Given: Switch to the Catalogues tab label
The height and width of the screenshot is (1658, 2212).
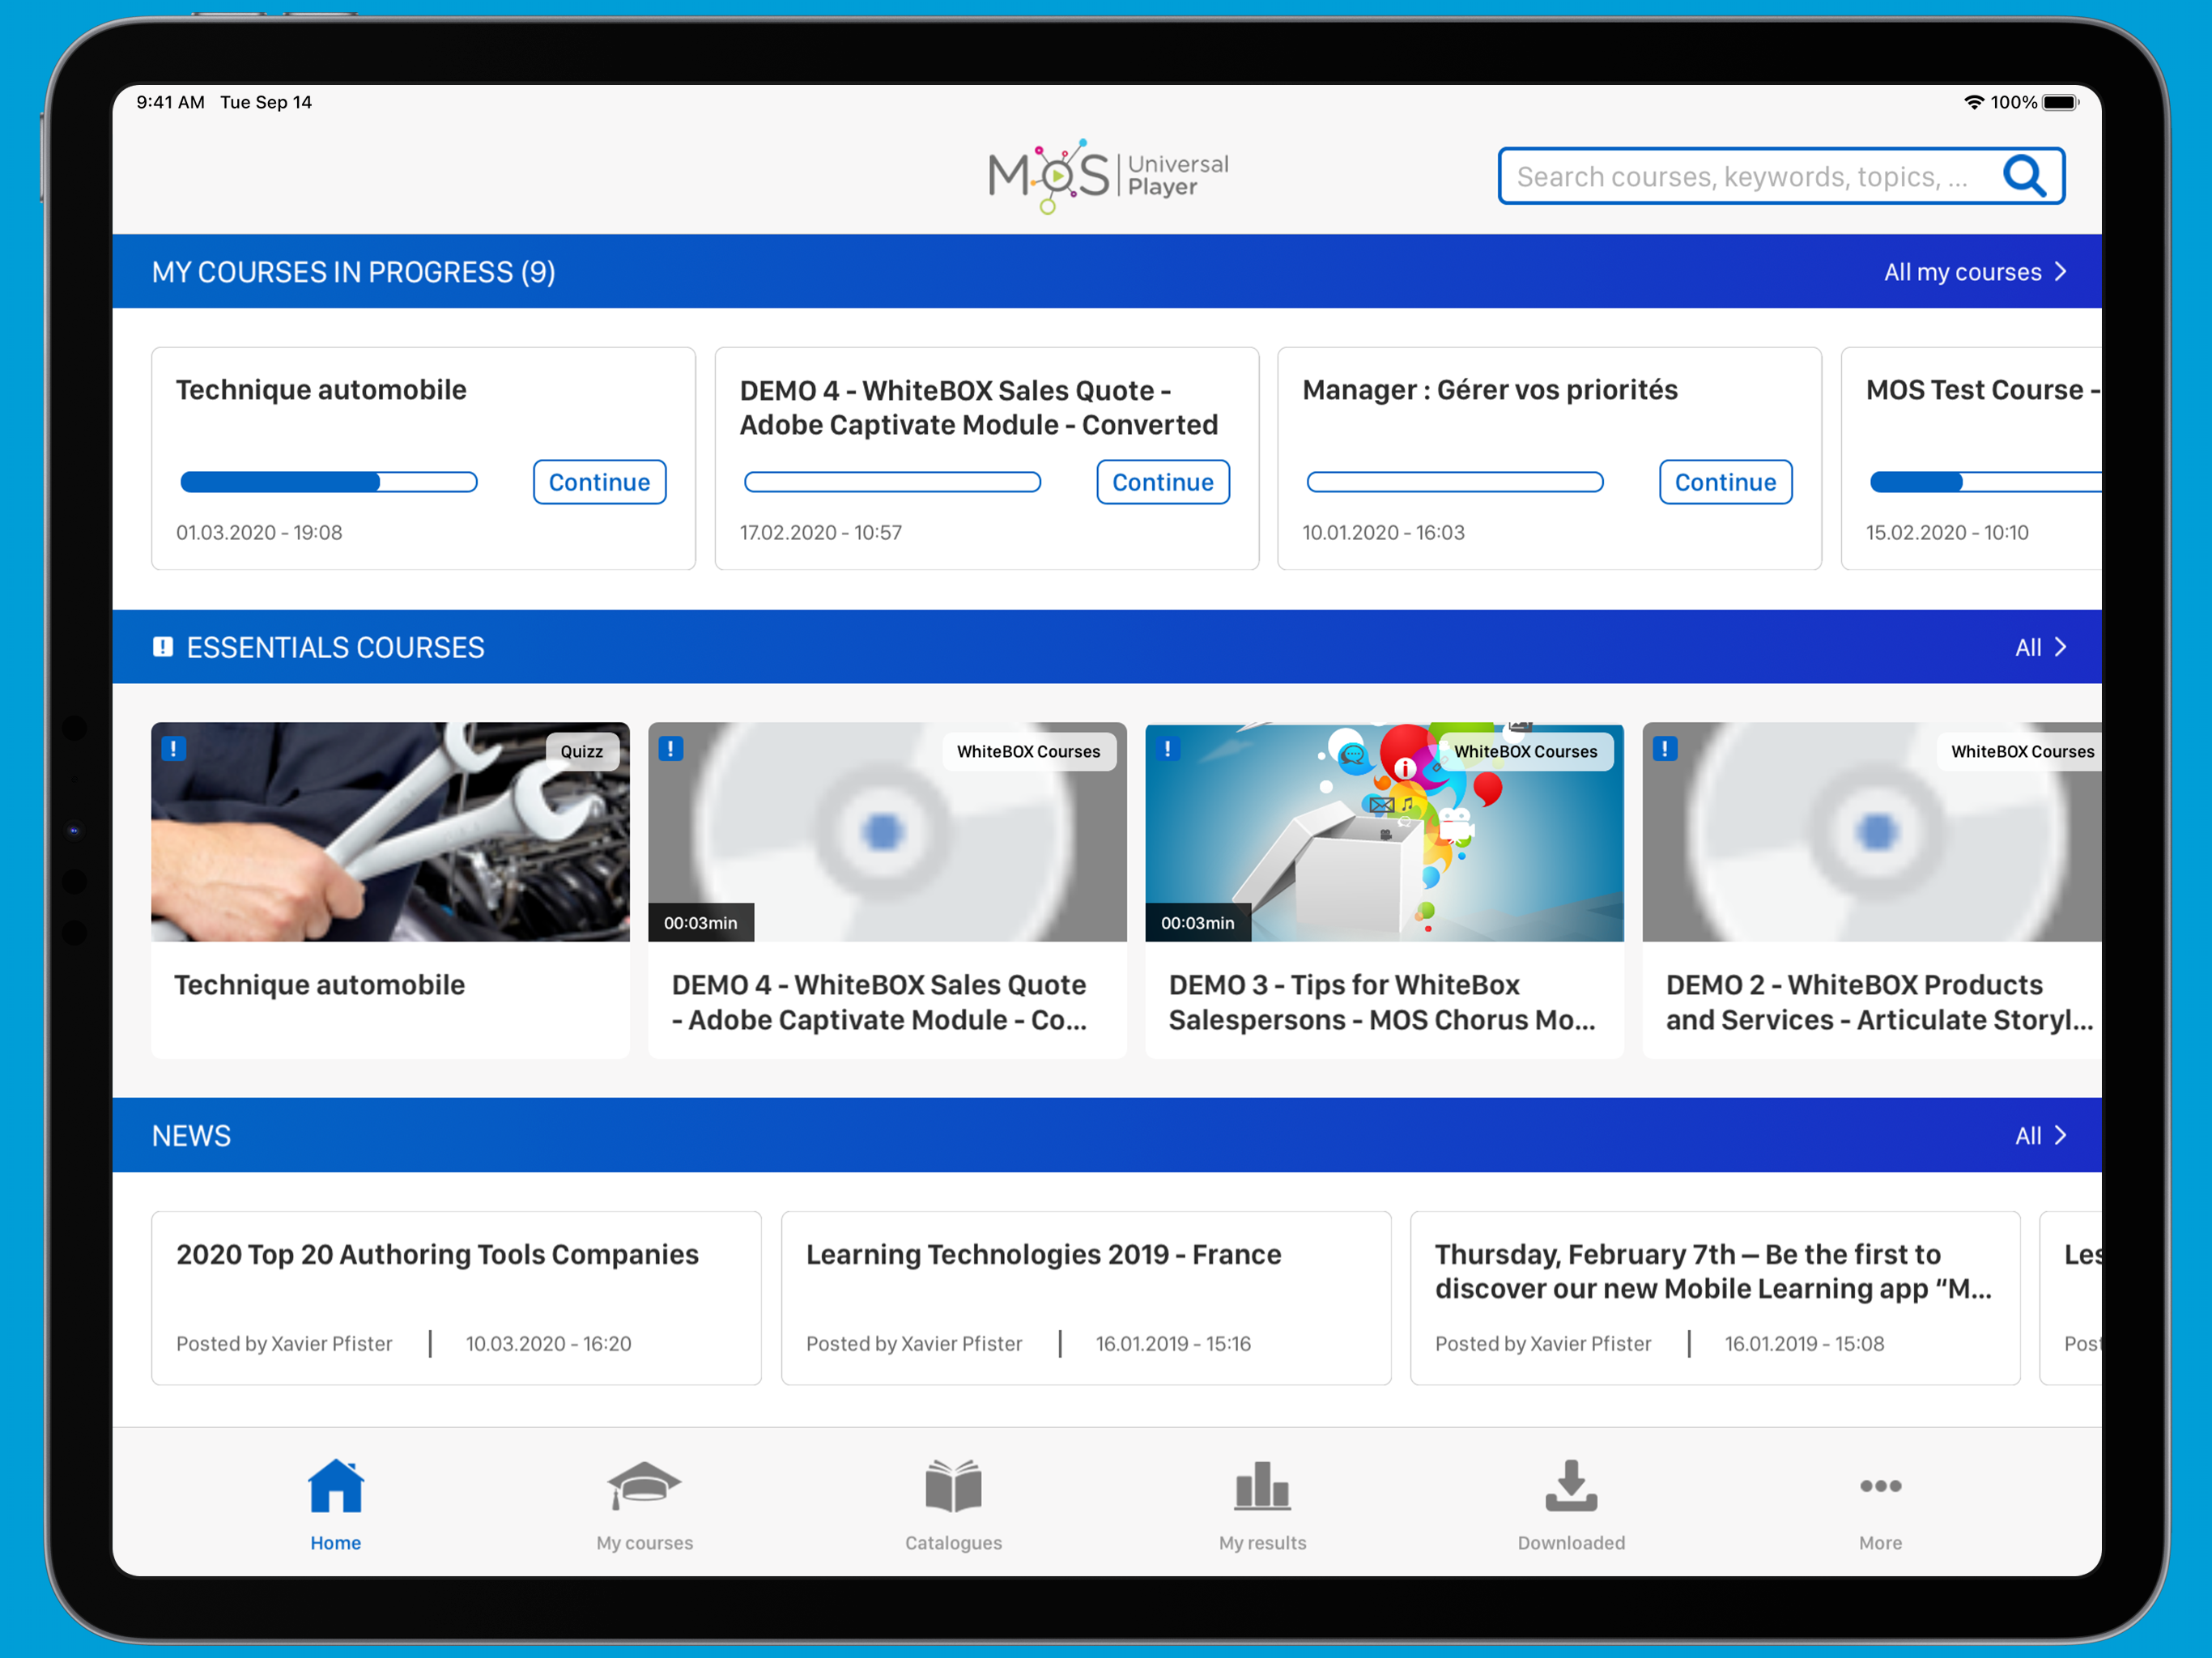Looking at the screenshot, I should (x=953, y=1542).
